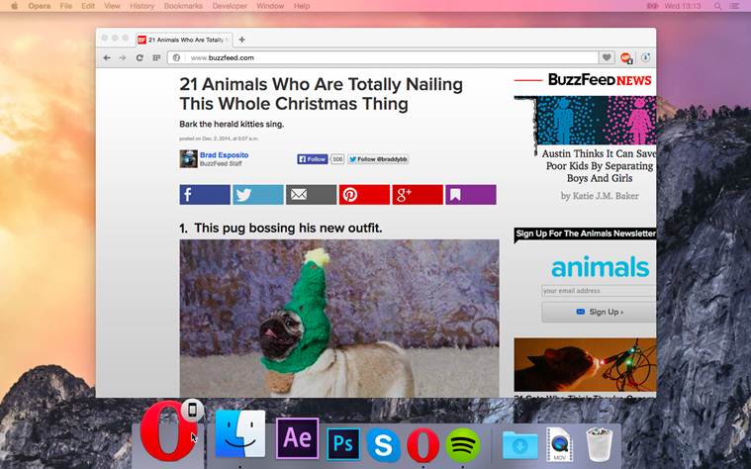Click the Sign Up newsletter button
This screenshot has height=469, width=751.
[x=599, y=312]
